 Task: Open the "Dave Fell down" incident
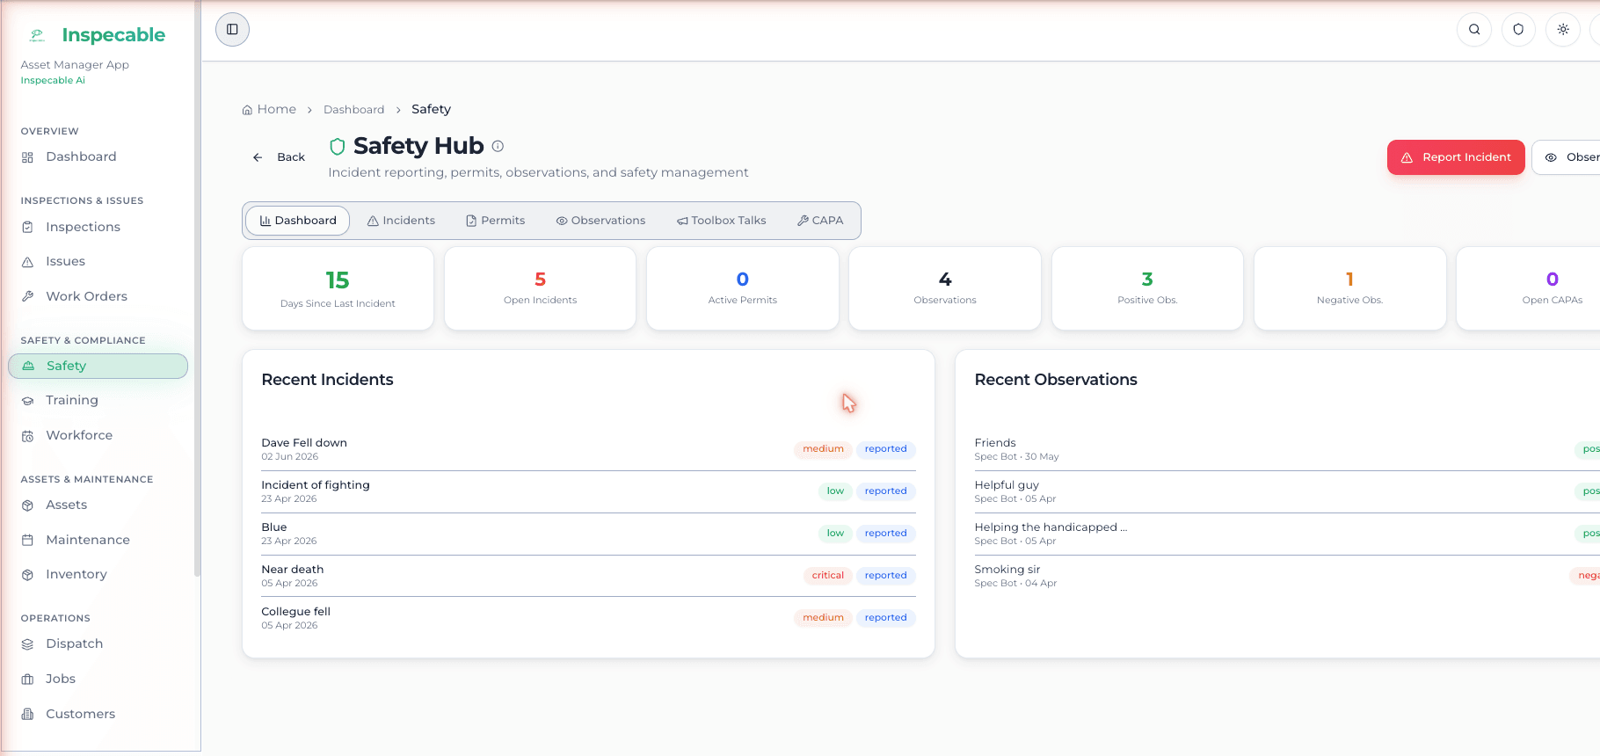click(x=588, y=449)
